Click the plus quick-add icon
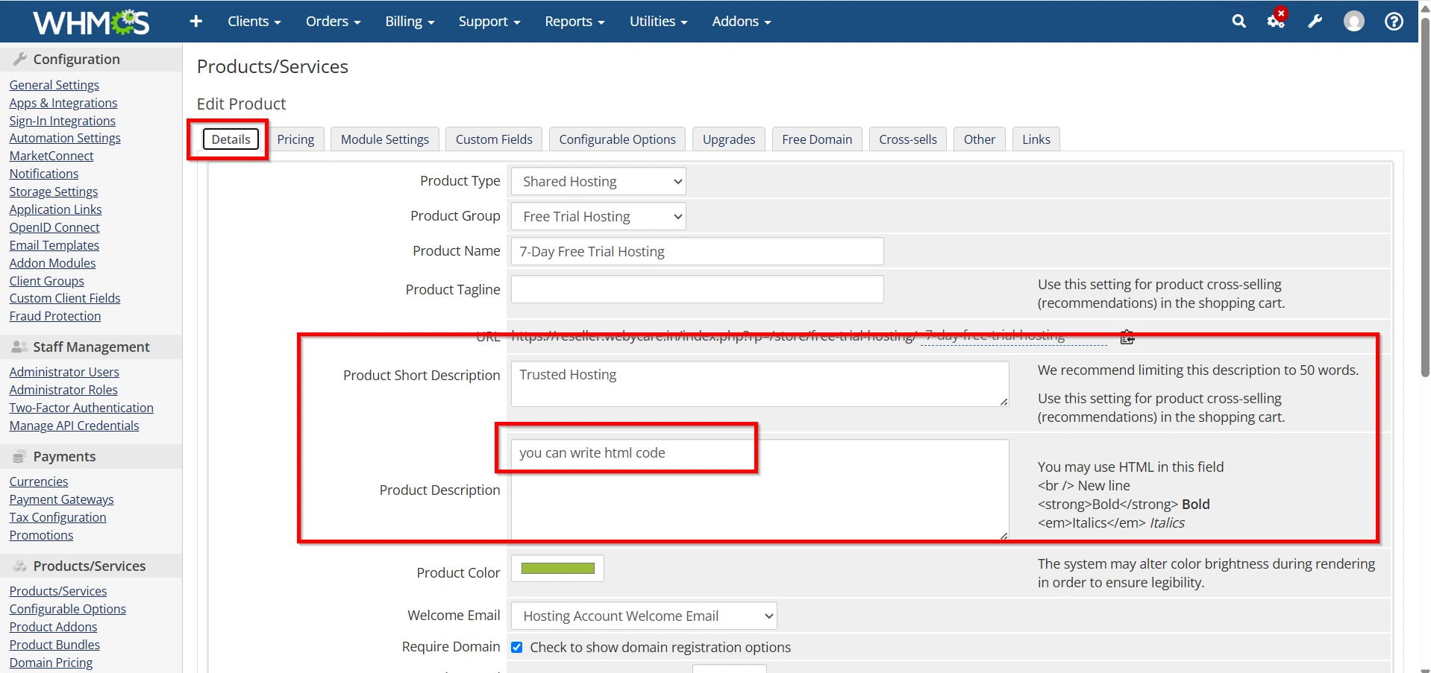 click(195, 22)
